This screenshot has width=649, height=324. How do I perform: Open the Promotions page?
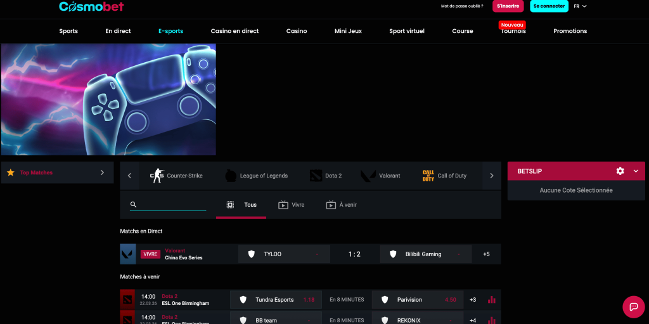(x=570, y=31)
